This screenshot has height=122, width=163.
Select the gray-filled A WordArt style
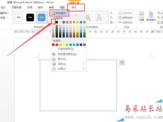88,18
